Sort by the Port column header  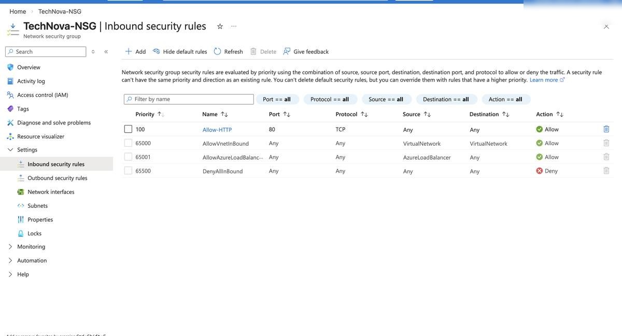click(x=280, y=114)
